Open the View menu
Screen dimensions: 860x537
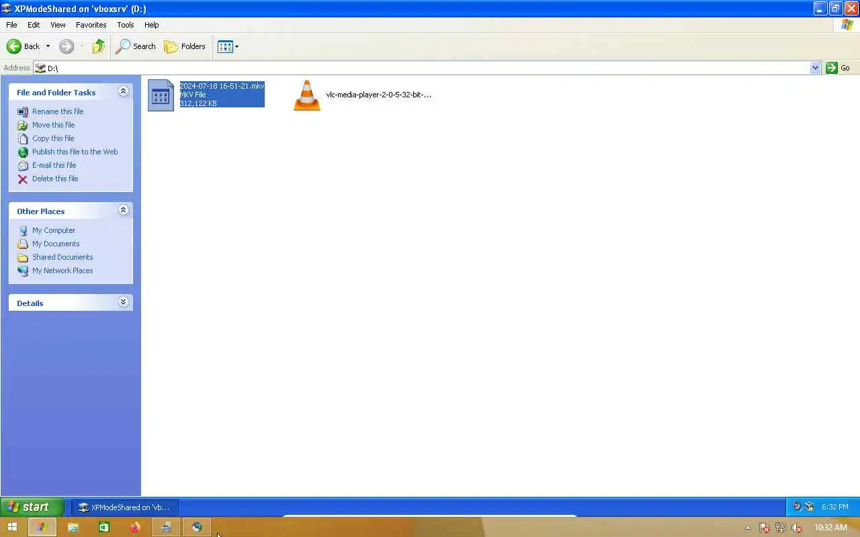tap(58, 25)
